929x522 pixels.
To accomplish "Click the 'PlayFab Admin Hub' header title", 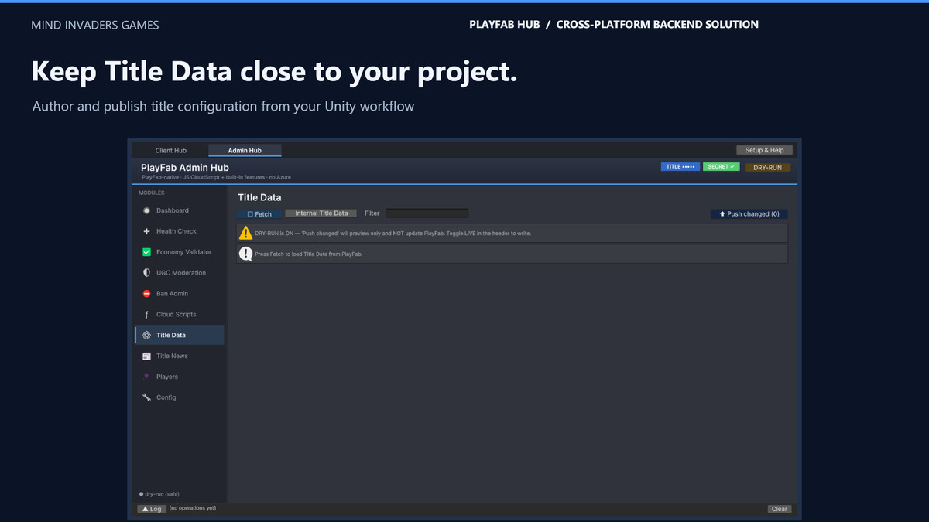I will (x=185, y=168).
